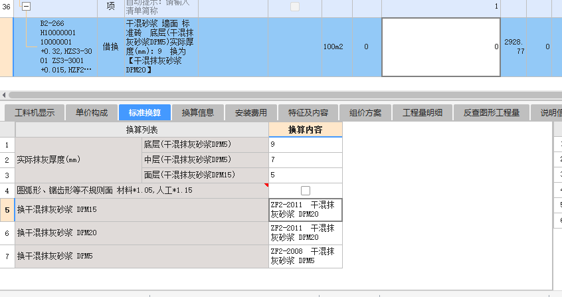Click the scroll-left arrow of horizontal scrollbar
The height and width of the screenshot is (297, 562).
(3, 95)
